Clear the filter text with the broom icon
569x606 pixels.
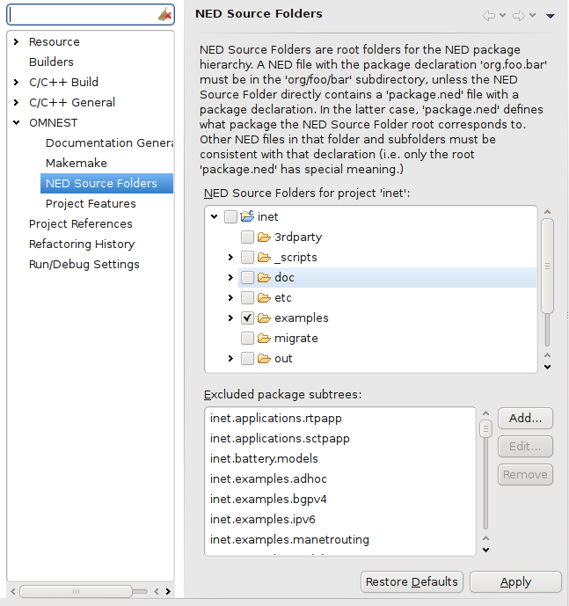165,15
